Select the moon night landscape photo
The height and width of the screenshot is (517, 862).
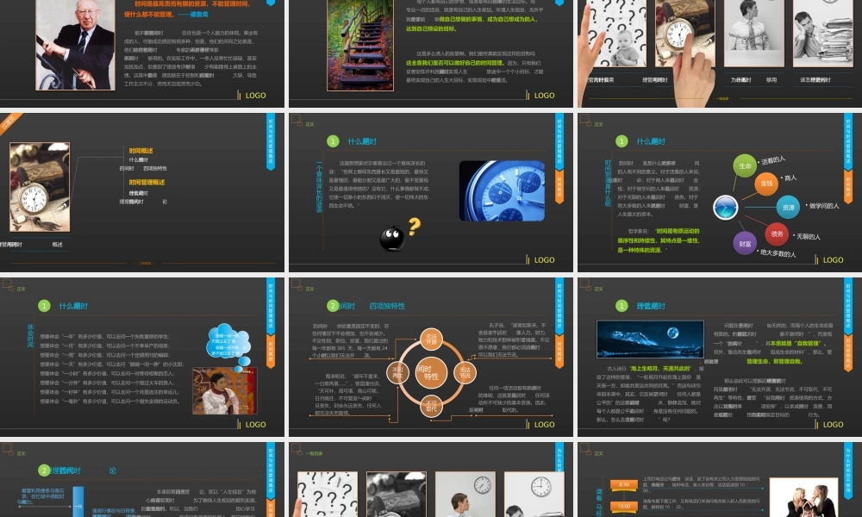click(x=650, y=339)
